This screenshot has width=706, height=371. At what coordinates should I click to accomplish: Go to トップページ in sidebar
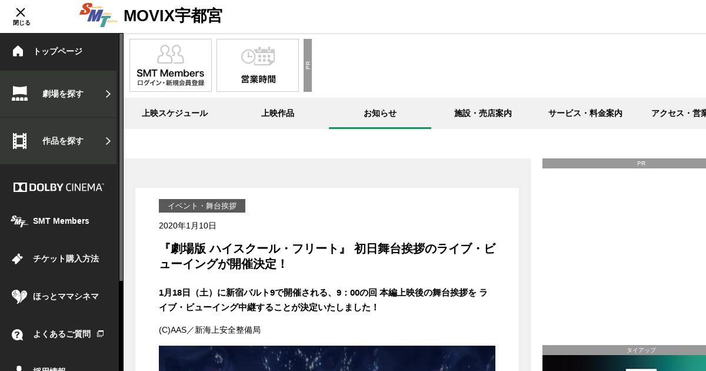58,51
